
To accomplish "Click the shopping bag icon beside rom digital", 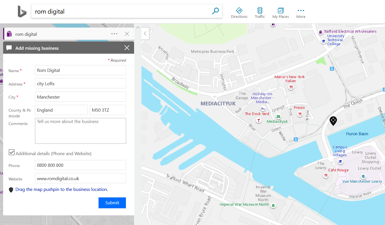I will tap(9, 34).
